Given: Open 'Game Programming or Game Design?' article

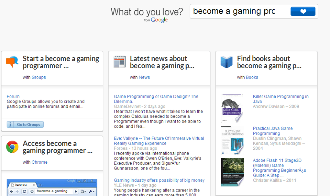Looking at the screenshot, I should tap(156, 99).
